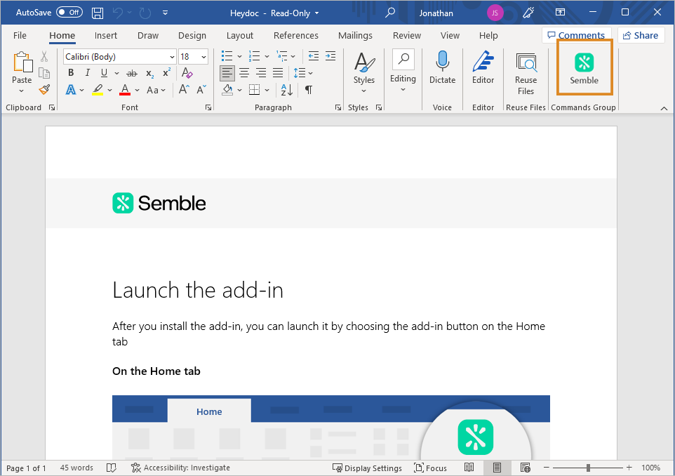Click the Comments button
675x476 pixels.
[577, 35]
